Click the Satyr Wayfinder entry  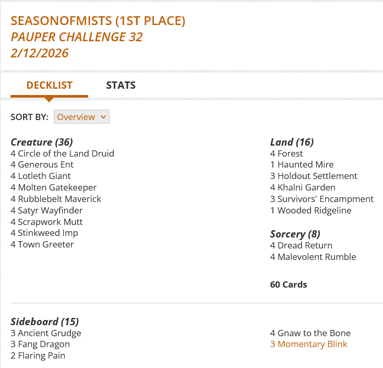coord(50,210)
